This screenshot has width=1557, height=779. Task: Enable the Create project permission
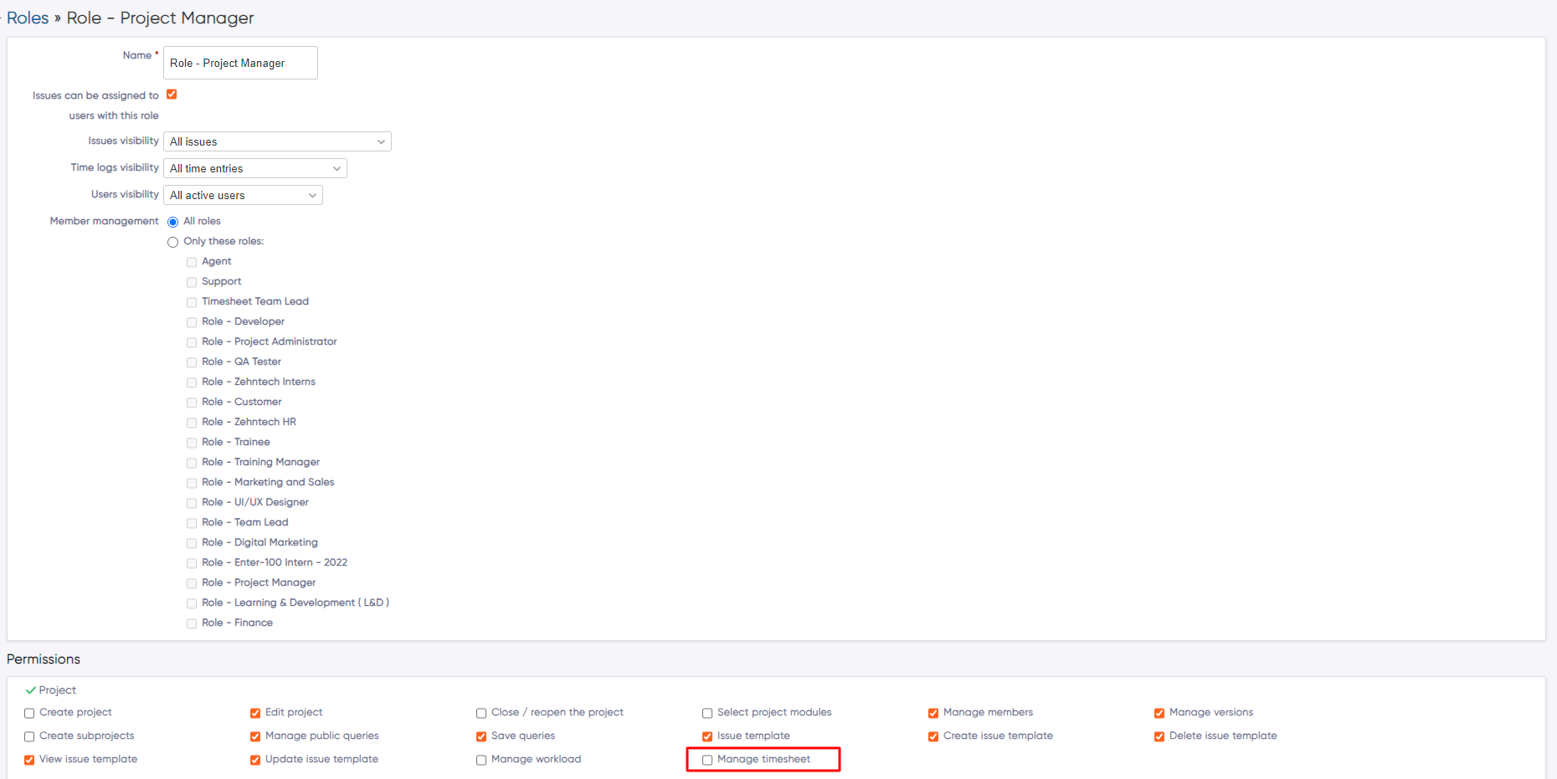(29, 713)
